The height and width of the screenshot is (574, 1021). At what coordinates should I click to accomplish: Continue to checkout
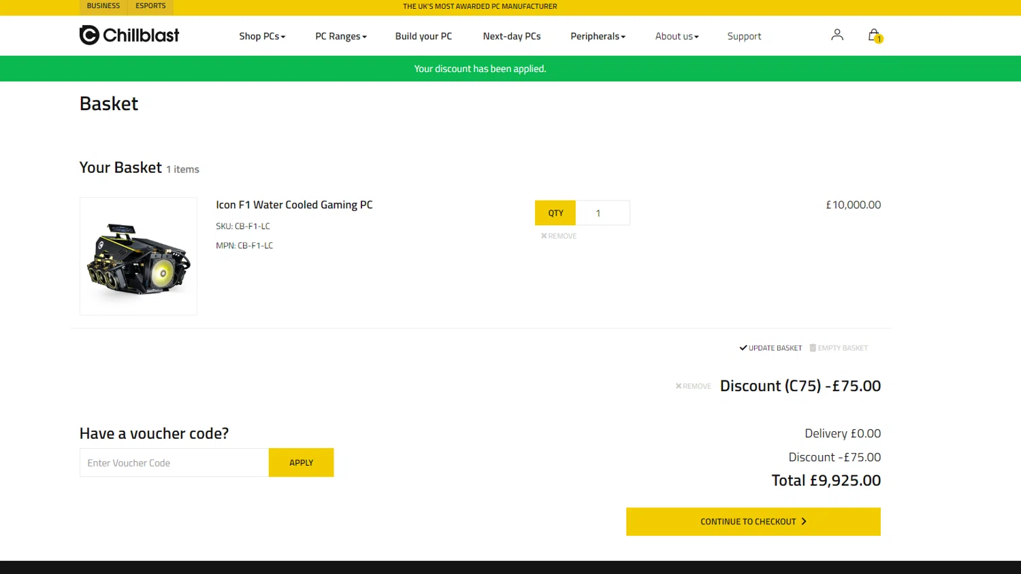pos(753,522)
